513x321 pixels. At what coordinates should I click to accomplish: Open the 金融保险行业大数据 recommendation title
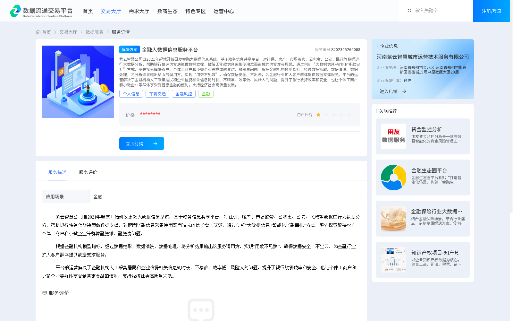pos(437,212)
